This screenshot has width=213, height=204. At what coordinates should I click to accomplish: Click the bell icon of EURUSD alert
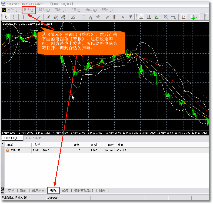tap(8, 150)
